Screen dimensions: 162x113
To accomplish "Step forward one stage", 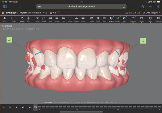I will [x=23, y=107].
